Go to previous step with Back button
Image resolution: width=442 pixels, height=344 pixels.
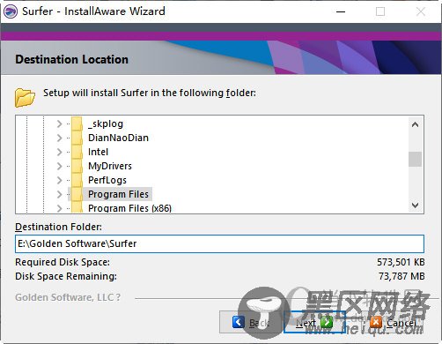click(251, 322)
